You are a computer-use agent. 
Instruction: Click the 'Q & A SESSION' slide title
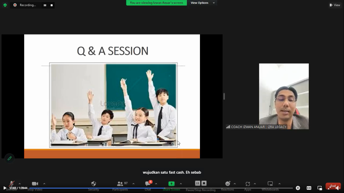click(x=113, y=51)
